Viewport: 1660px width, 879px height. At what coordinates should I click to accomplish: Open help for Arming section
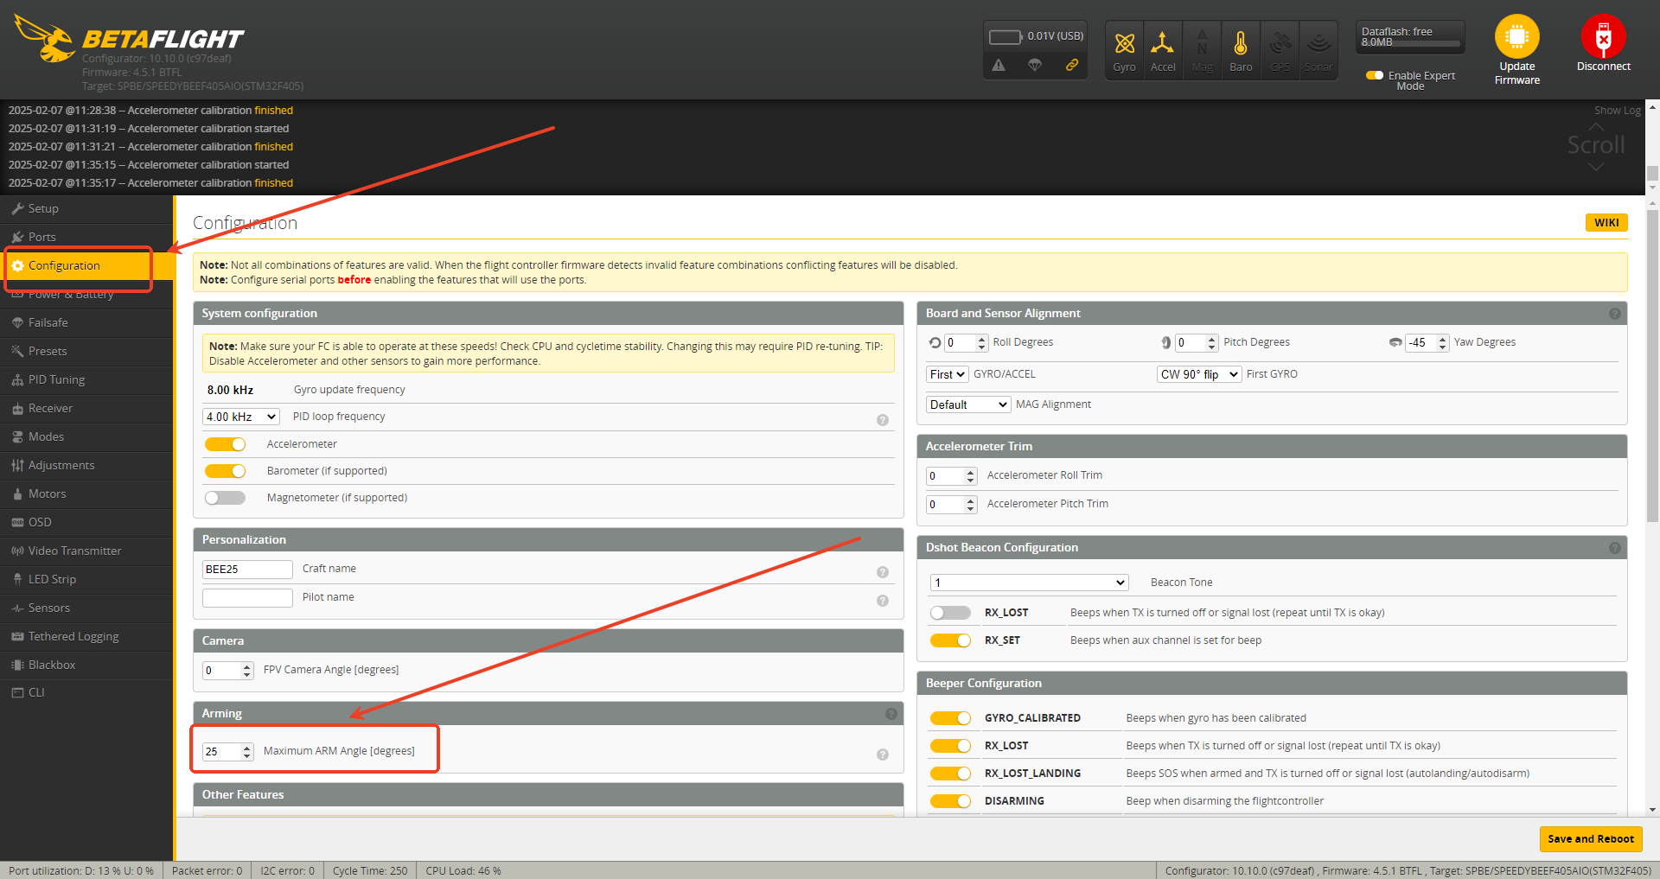point(891,714)
